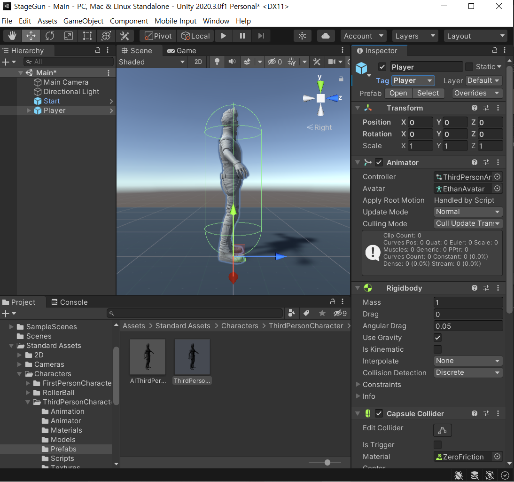Click prefab Open button
Screen dimensions: 514x482
point(398,93)
